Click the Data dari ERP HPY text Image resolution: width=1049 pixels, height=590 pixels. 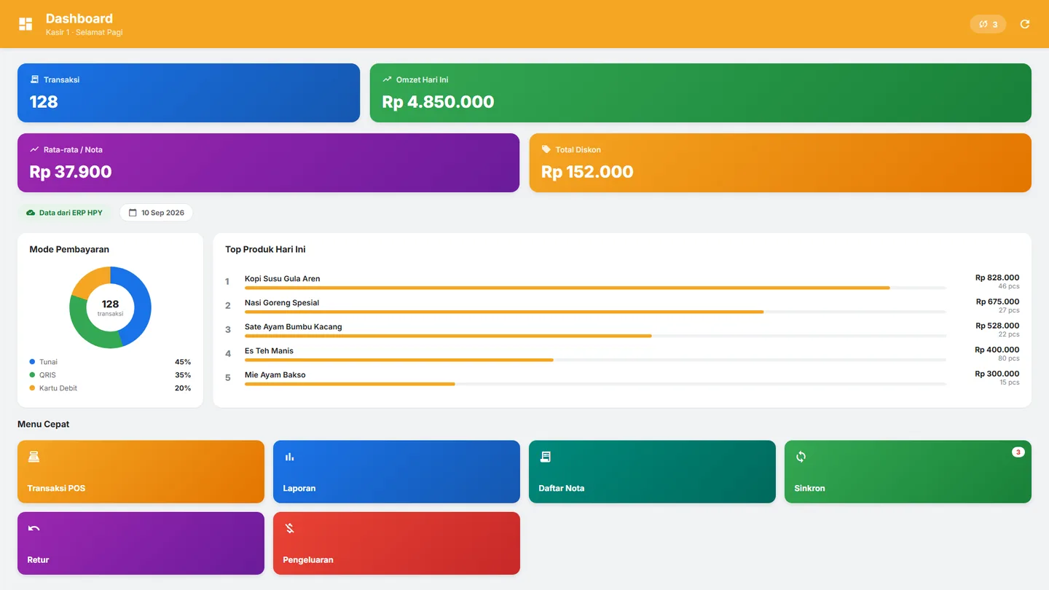(x=71, y=213)
